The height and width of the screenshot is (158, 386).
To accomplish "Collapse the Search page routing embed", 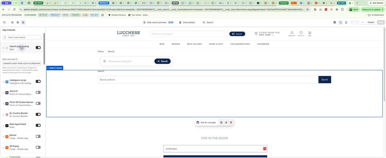I will point(3,48).
